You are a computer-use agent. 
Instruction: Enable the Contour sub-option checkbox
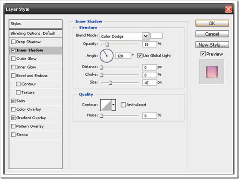point(18,84)
